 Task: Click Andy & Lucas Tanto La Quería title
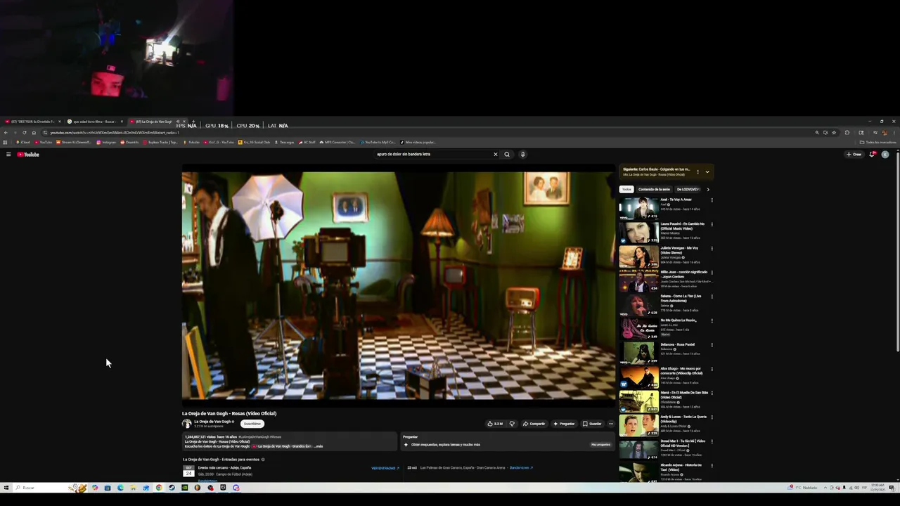(x=683, y=419)
